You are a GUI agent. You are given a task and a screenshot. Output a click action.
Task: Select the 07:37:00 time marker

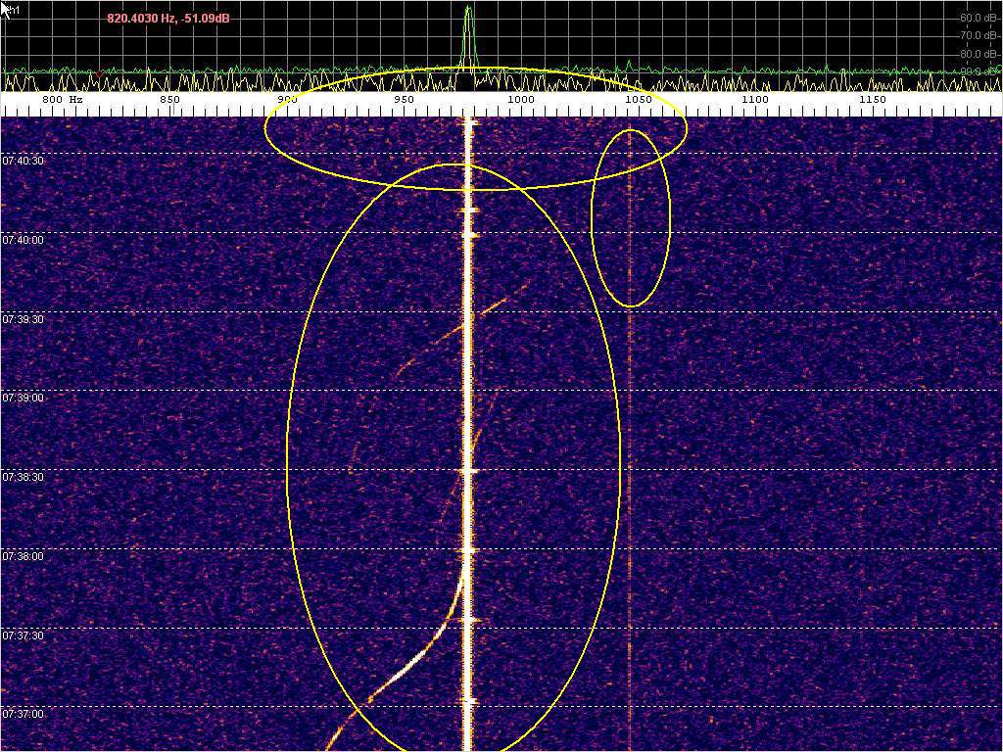point(23,714)
